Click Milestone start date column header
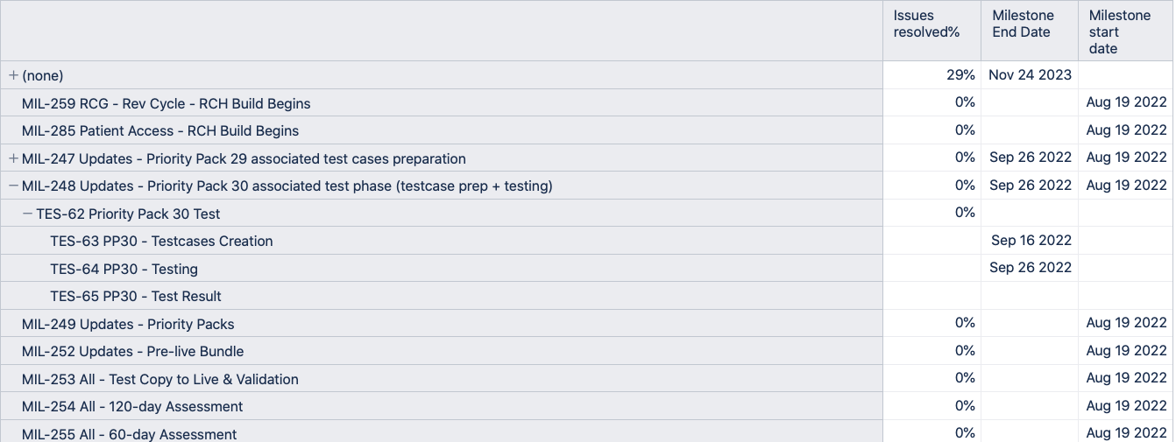Screen dimensions: 1176x442 click(1119, 32)
